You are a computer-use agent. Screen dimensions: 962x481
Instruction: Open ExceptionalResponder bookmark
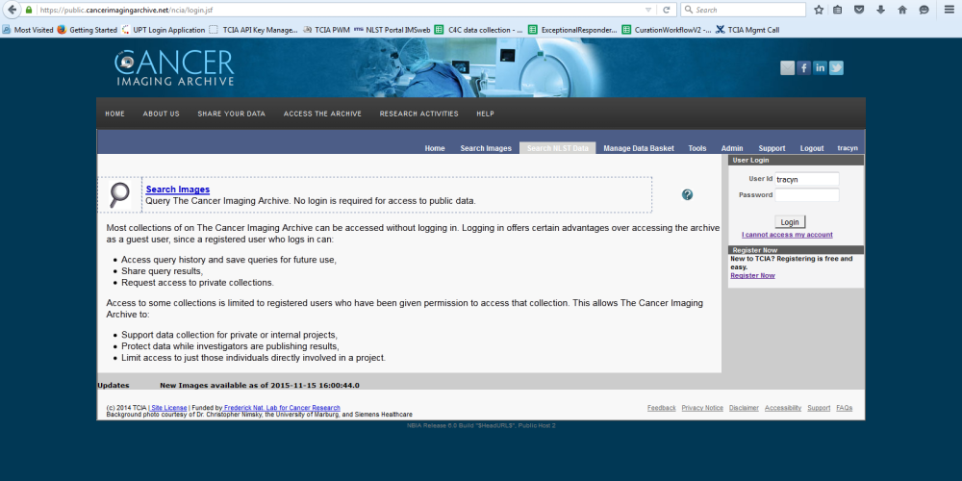573,30
